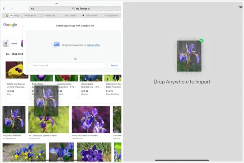This screenshot has height=163, width=244.
Task: Click the image icon in Lens drop area
Action: click(x=57, y=44)
